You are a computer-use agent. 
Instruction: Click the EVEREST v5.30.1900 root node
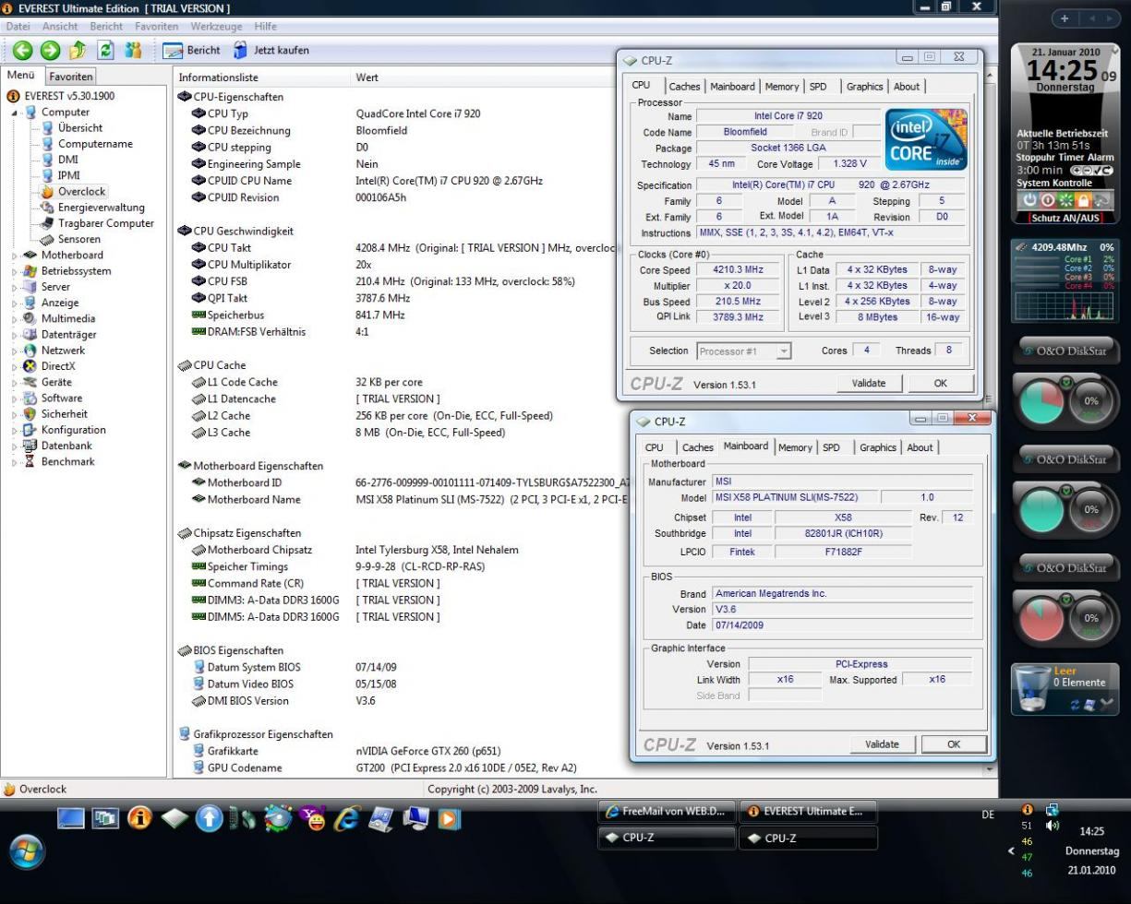(61, 96)
